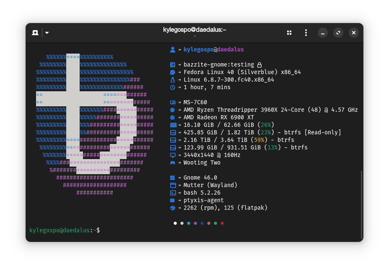
Task: Click the [Read-only] btrfs label
Action: click(323, 133)
